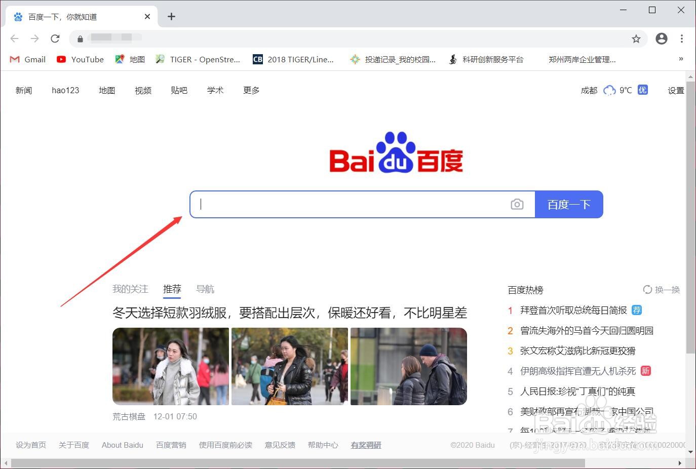Click footer link 意见反馈
The image size is (696, 469).
(280, 445)
